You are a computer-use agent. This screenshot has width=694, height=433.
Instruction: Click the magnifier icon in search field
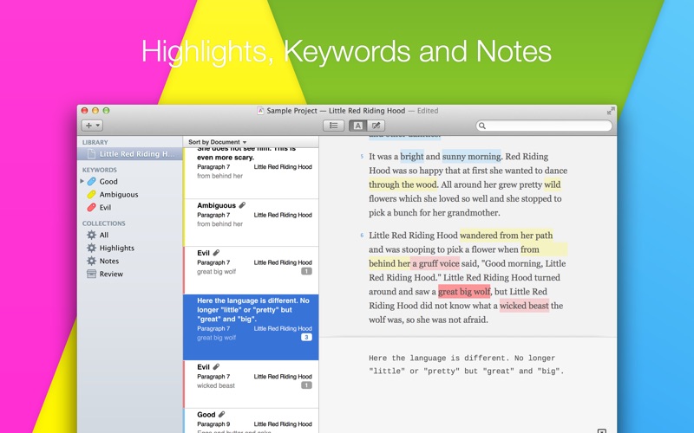tap(481, 126)
